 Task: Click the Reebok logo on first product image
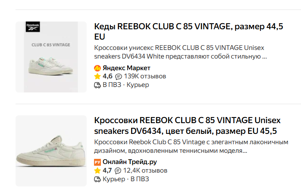33,27
